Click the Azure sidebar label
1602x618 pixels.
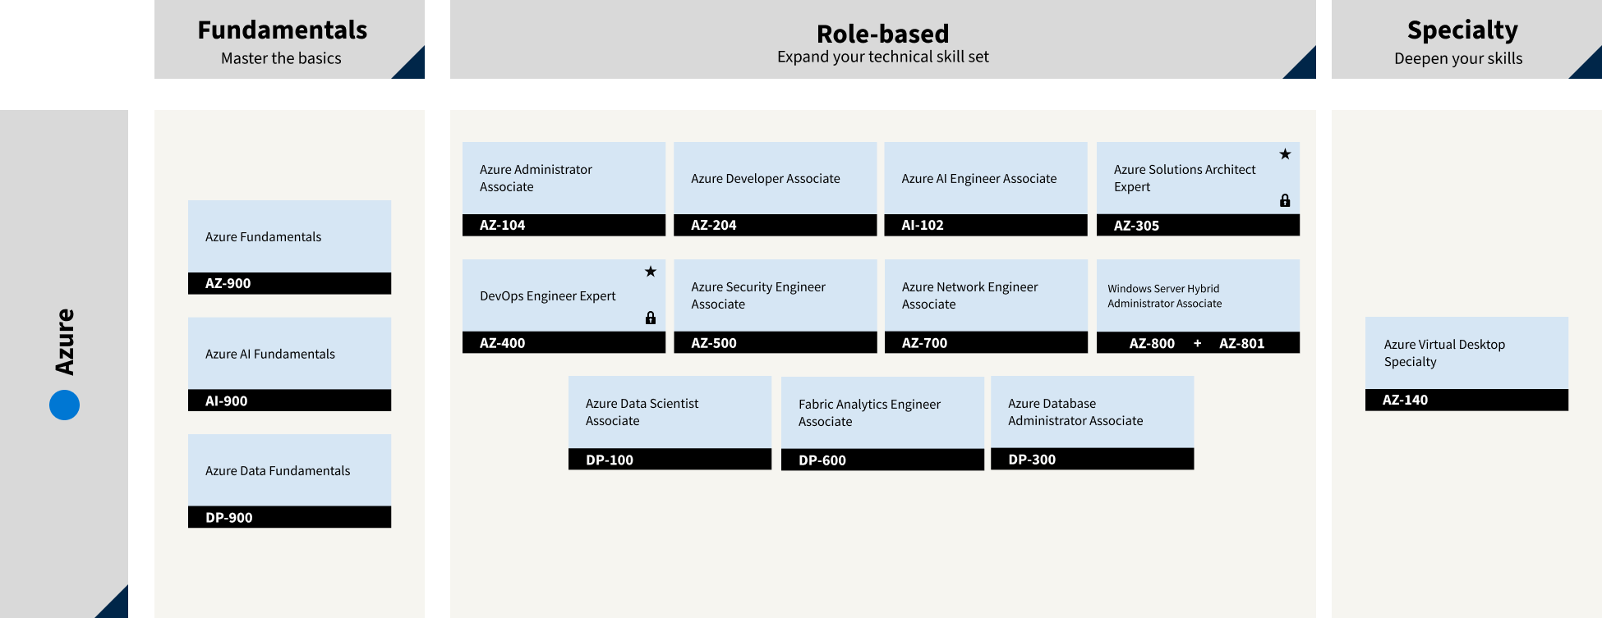pos(64,341)
